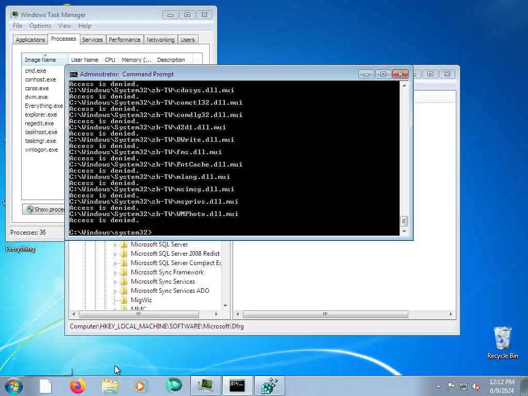Click the clock showing 12:12 PM
This screenshot has height=396, width=528.
(502, 382)
